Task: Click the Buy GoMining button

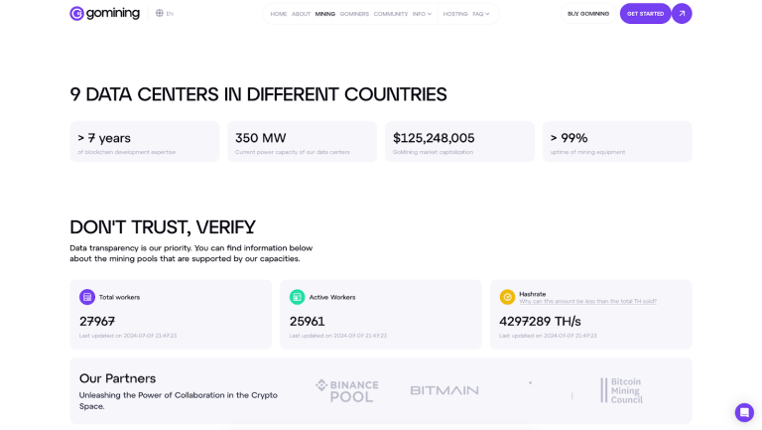Action: (588, 14)
